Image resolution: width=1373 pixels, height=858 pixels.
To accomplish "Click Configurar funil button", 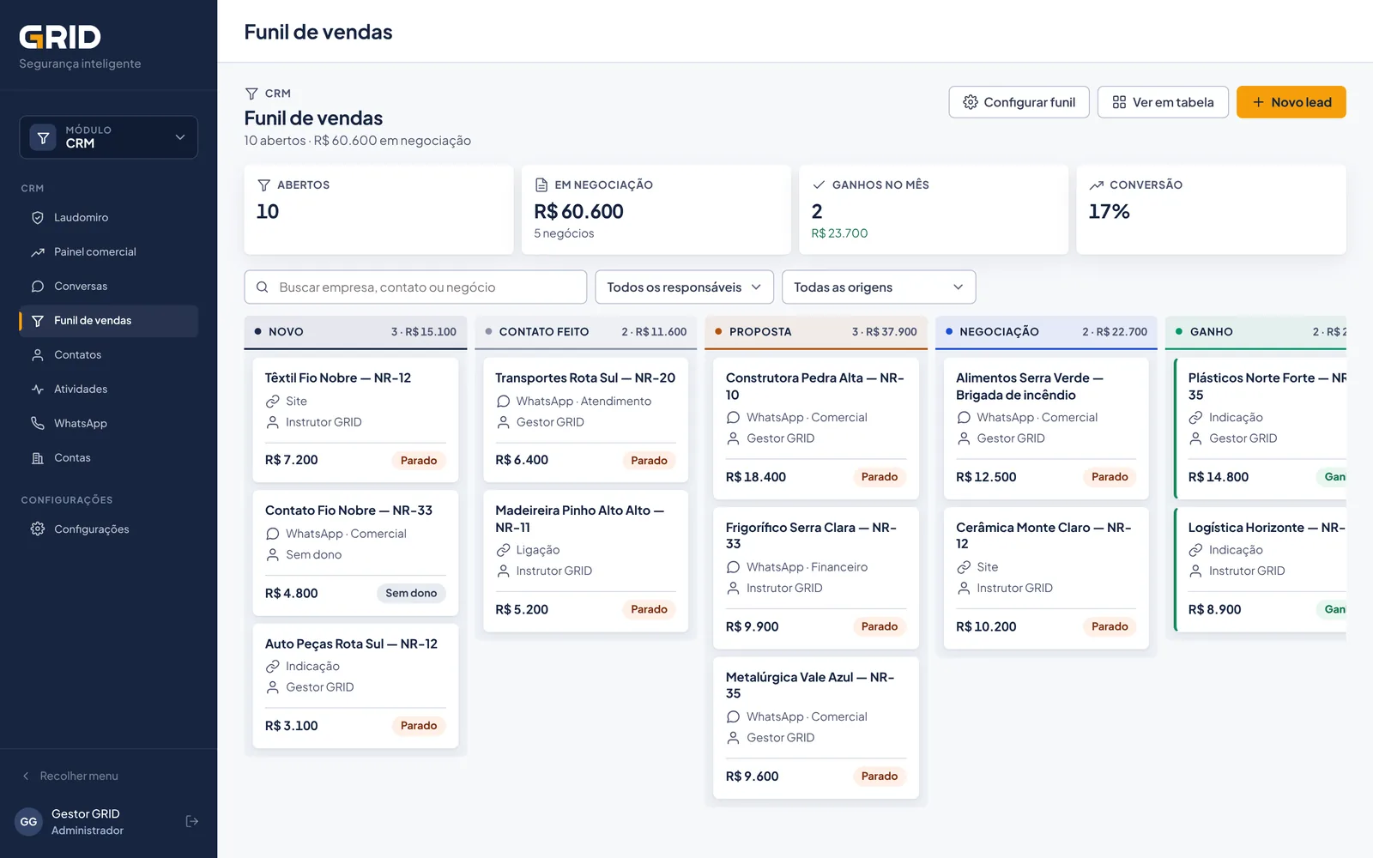I will 1019,102.
